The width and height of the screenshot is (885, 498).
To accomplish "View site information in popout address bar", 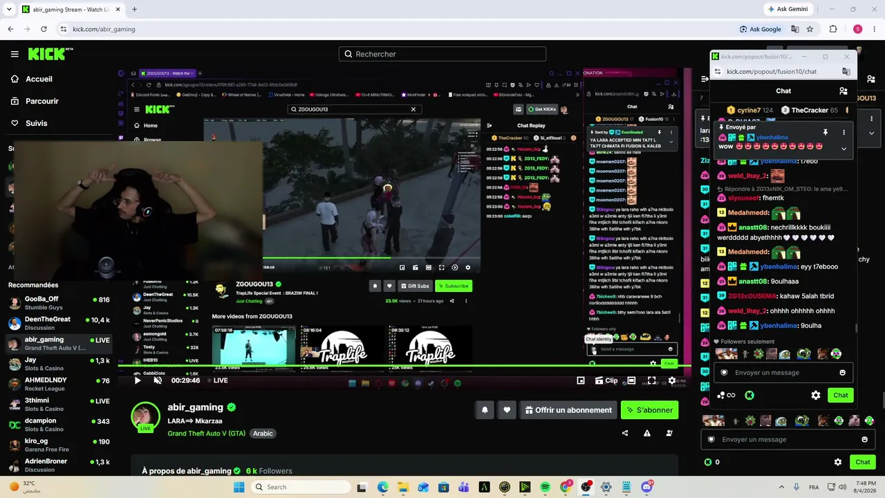I will (718, 71).
